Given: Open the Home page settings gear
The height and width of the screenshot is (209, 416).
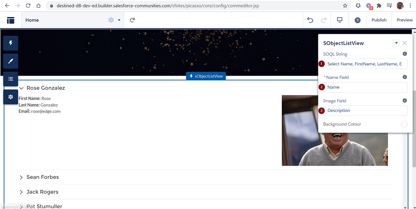Looking at the screenshot, I should [111, 20].
